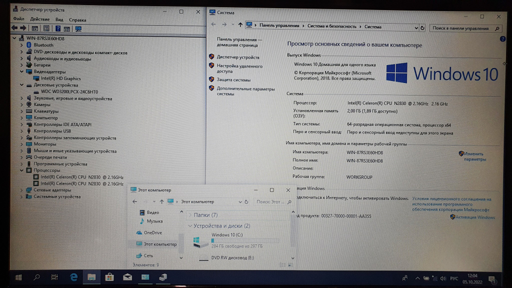Open Windows Start menu
The width and height of the screenshot is (512, 288).
point(18,277)
